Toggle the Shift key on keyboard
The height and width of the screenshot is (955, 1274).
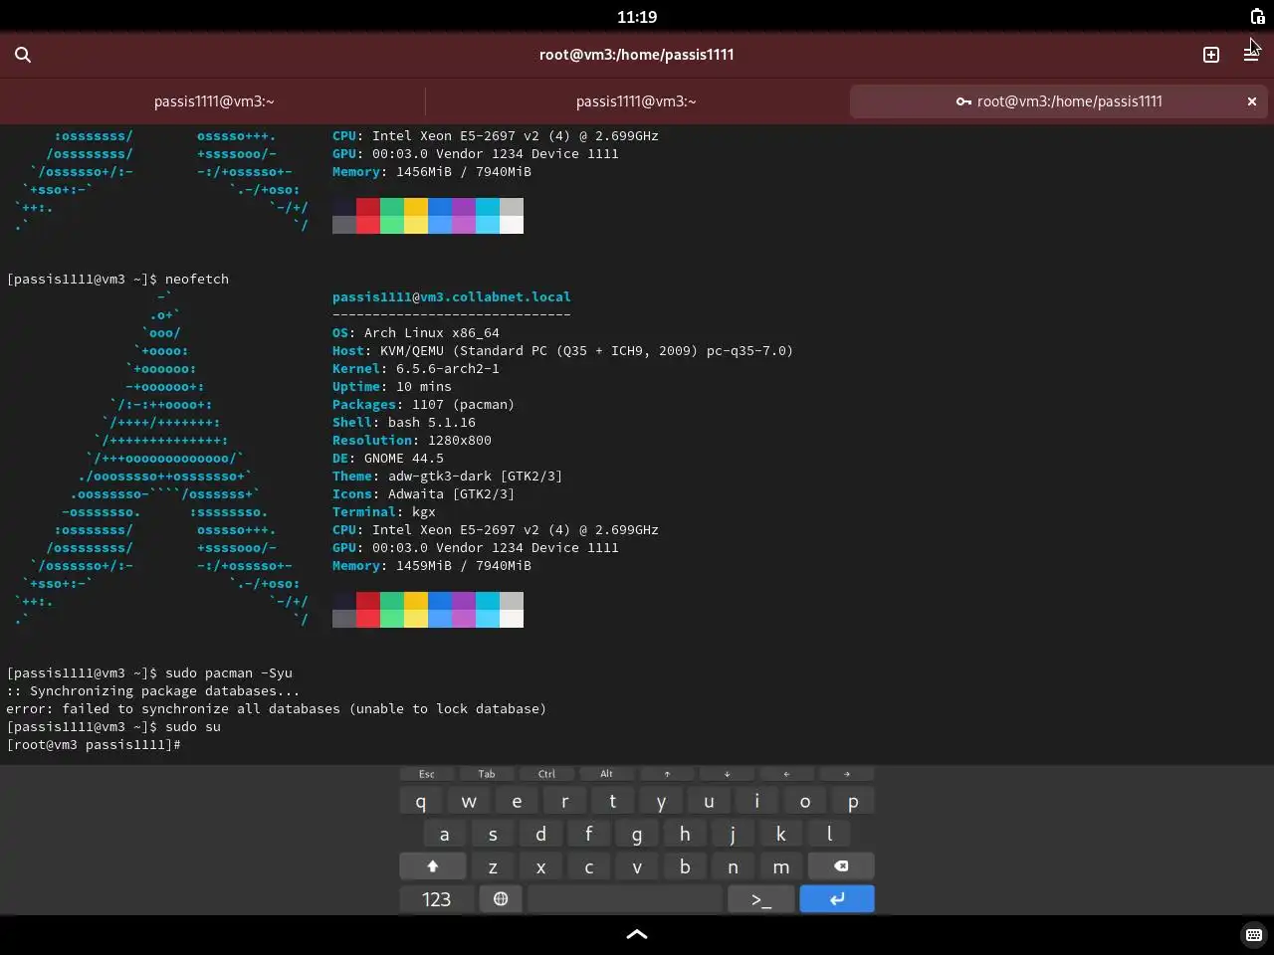[x=433, y=866]
